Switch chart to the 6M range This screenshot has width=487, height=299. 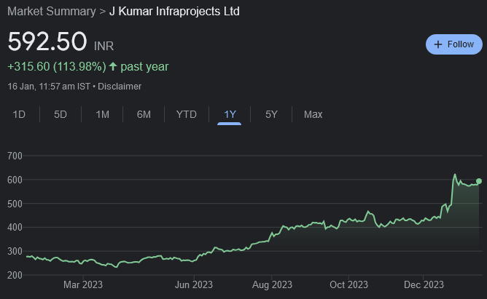144,114
